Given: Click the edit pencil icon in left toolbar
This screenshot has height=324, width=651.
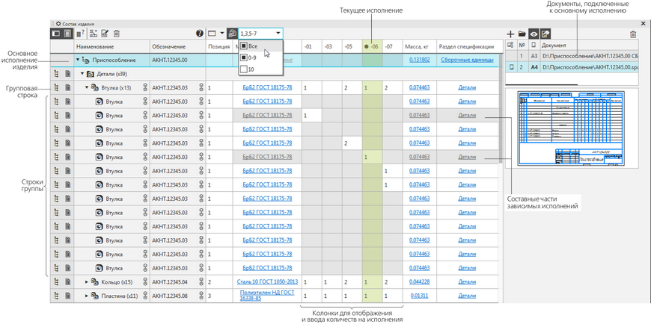Looking at the screenshot, I should (x=105, y=34).
